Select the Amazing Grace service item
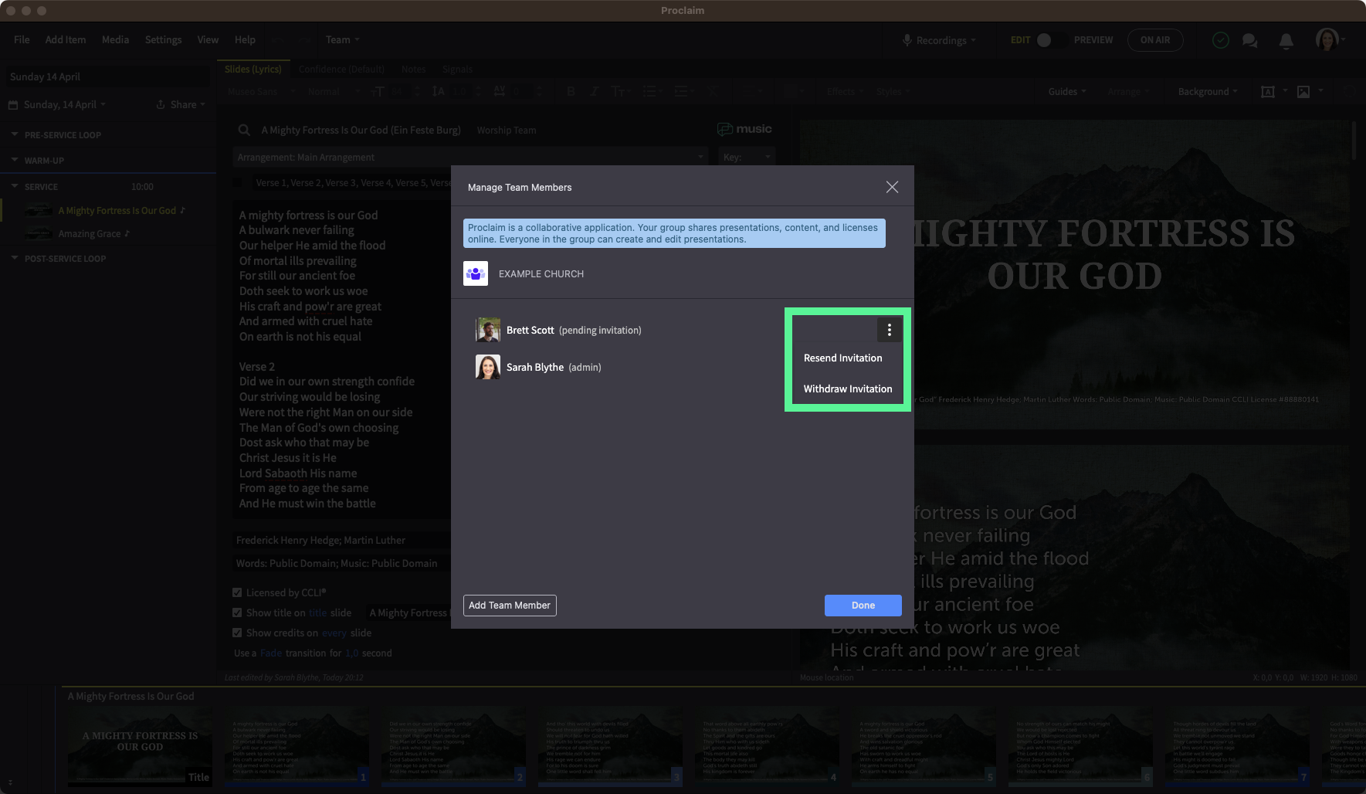The image size is (1366, 794). click(90, 233)
